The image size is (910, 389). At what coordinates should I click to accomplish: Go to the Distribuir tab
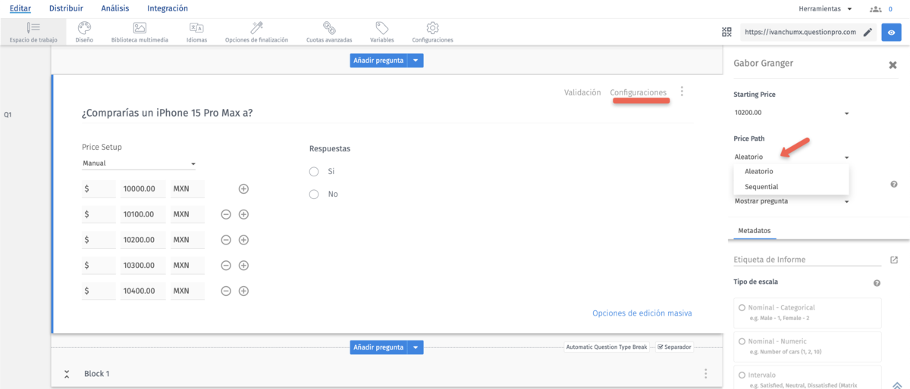point(66,8)
